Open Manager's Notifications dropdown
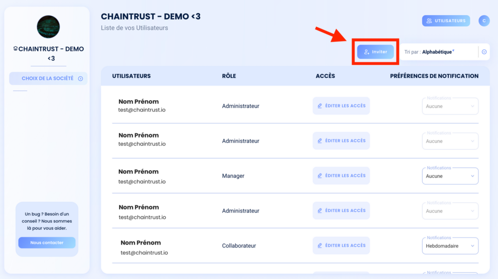This screenshot has height=279, width=498. [450, 176]
